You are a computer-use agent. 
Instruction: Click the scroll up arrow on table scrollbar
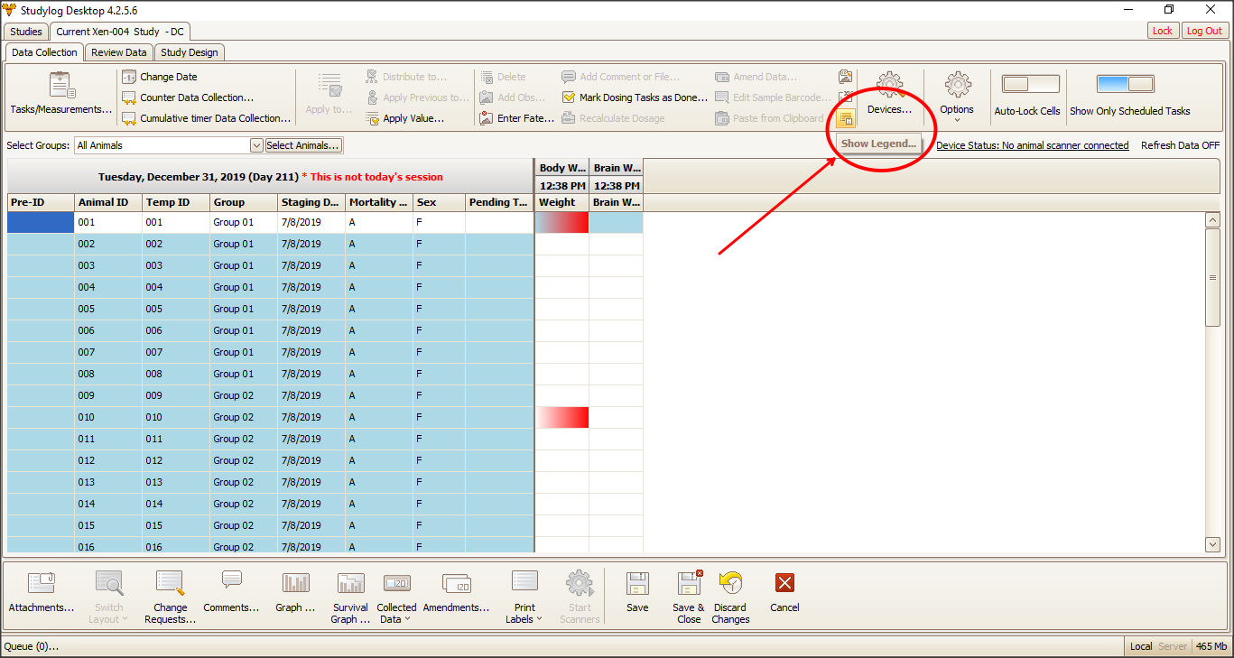coord(1213,220)
